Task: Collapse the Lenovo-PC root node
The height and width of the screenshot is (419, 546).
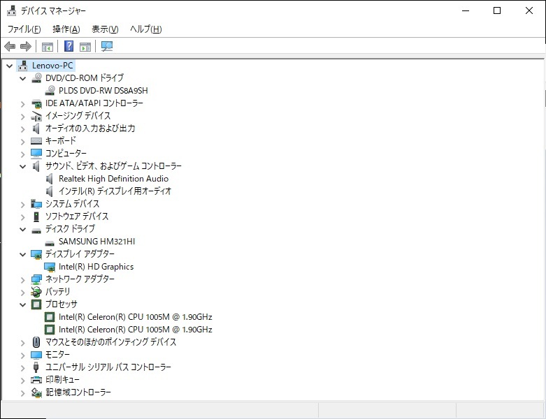Action: [10, 66]
